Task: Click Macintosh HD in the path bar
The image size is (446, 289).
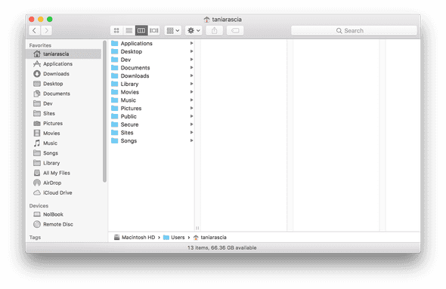Action: click(x=135, y=238)
